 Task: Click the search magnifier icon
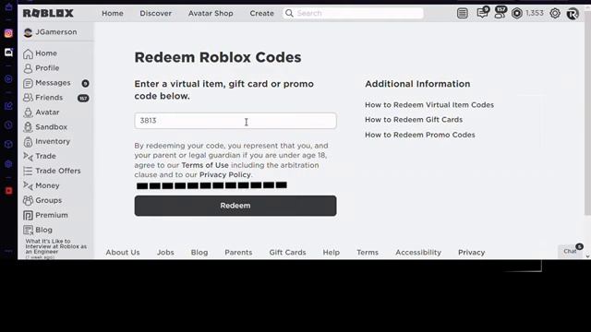tap(289, 13)
